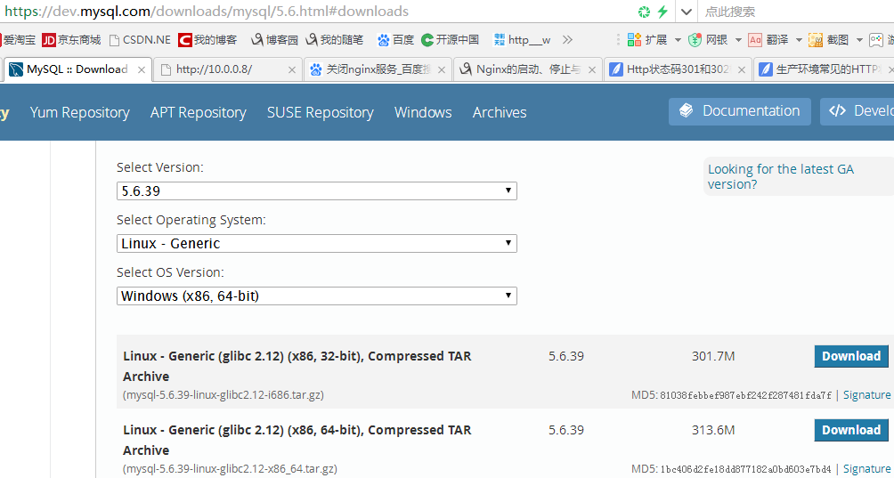
Task: Open the Windows (x86, 64-bit) OS version dropdown
Action: coord(316,296)
